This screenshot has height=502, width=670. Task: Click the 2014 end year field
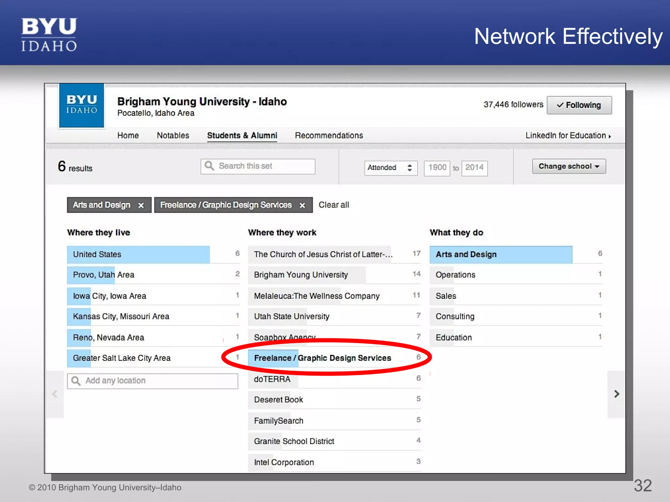tap(474, 168)
